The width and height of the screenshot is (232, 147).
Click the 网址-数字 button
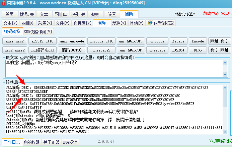point(219,41)
